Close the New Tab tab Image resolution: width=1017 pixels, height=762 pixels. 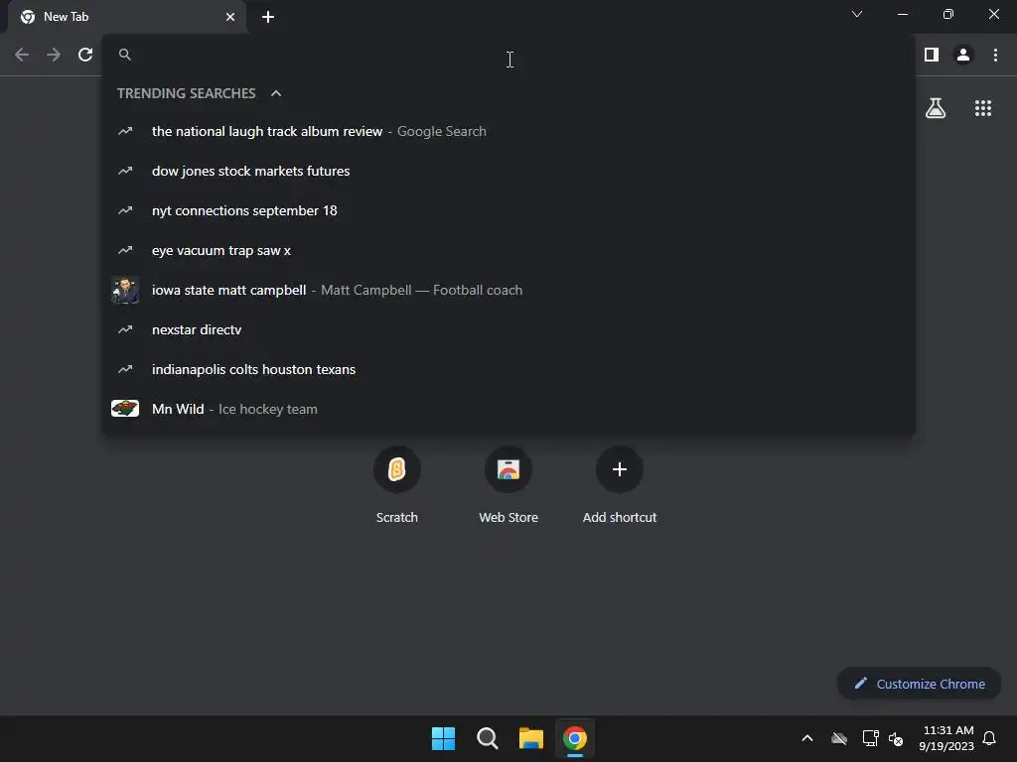coord(230,17)
